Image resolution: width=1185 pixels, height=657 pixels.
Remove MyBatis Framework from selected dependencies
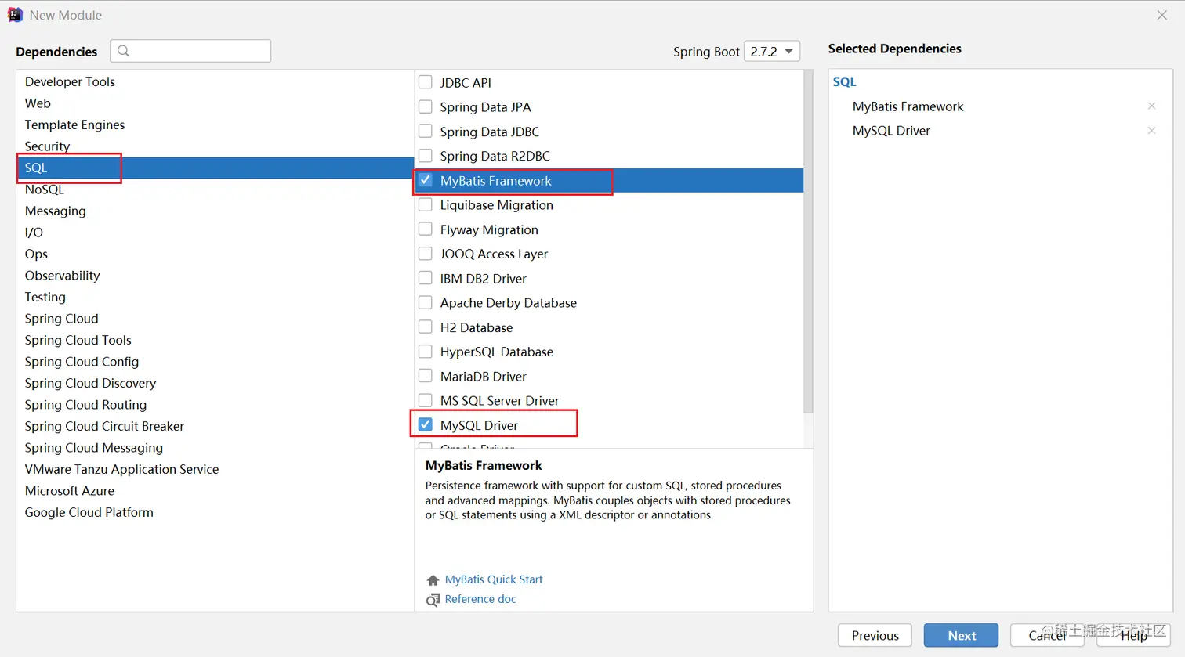tap(1151, 106)
